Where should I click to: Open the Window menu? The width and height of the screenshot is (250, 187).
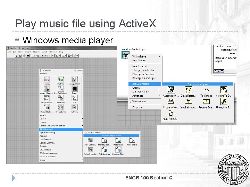pos(53,52)
